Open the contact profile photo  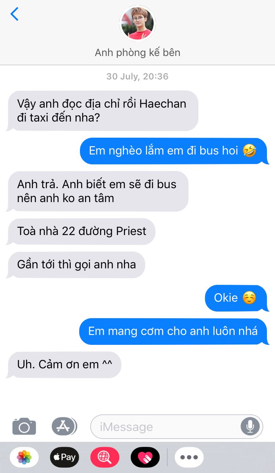[137, 23]
